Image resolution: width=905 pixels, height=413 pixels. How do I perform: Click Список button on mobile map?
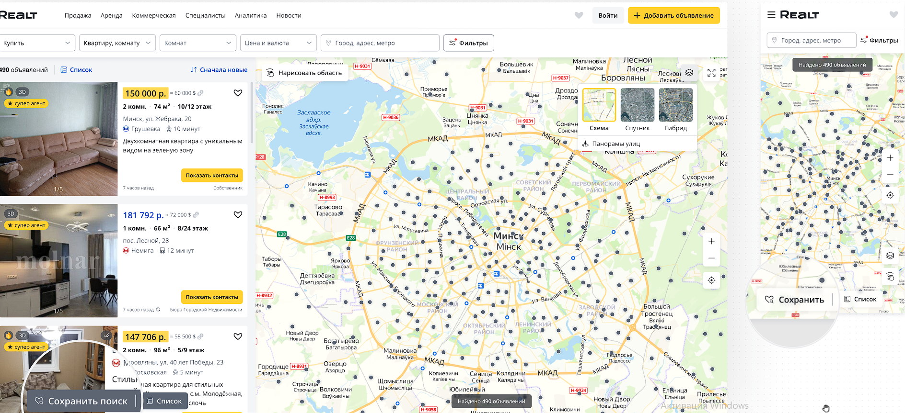(860, 299)
